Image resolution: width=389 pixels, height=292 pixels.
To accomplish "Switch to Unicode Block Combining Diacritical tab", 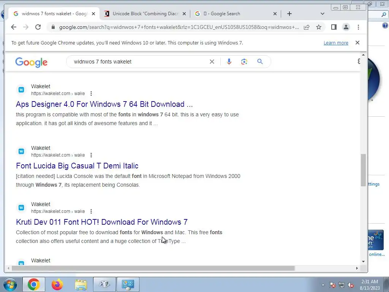I will pyautogui.click(x=145, y=14).
